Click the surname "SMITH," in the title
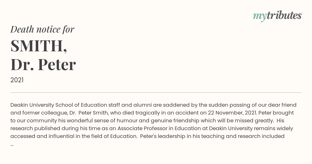This screenshot has height=164, width=312. [39, 46]
